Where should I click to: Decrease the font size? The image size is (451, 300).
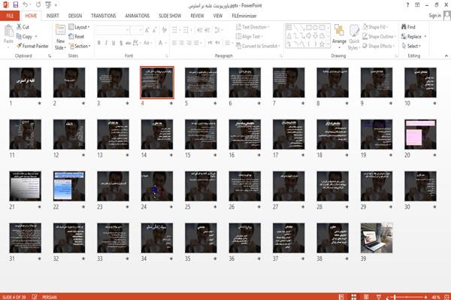click(155, 30)
